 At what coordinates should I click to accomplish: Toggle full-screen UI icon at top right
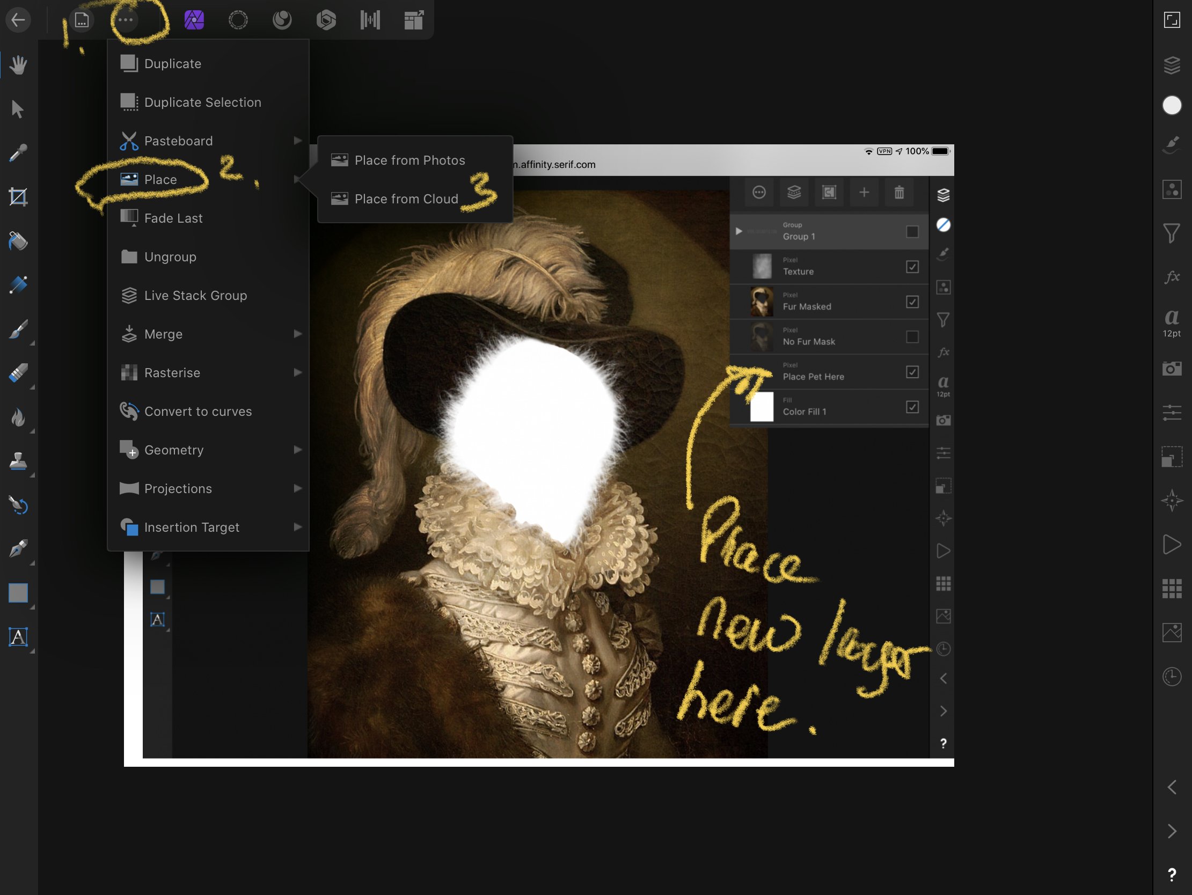(1172, 20)
